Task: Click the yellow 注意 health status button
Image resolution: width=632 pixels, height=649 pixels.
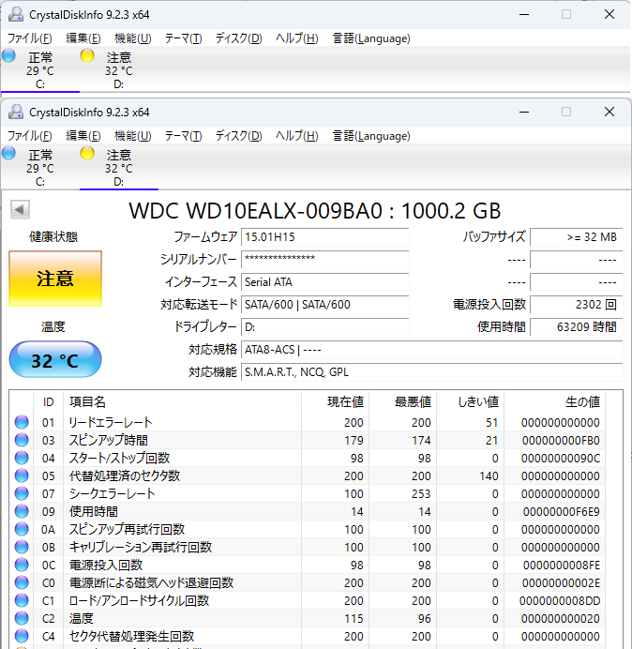Action: click(x=55, y=279)
